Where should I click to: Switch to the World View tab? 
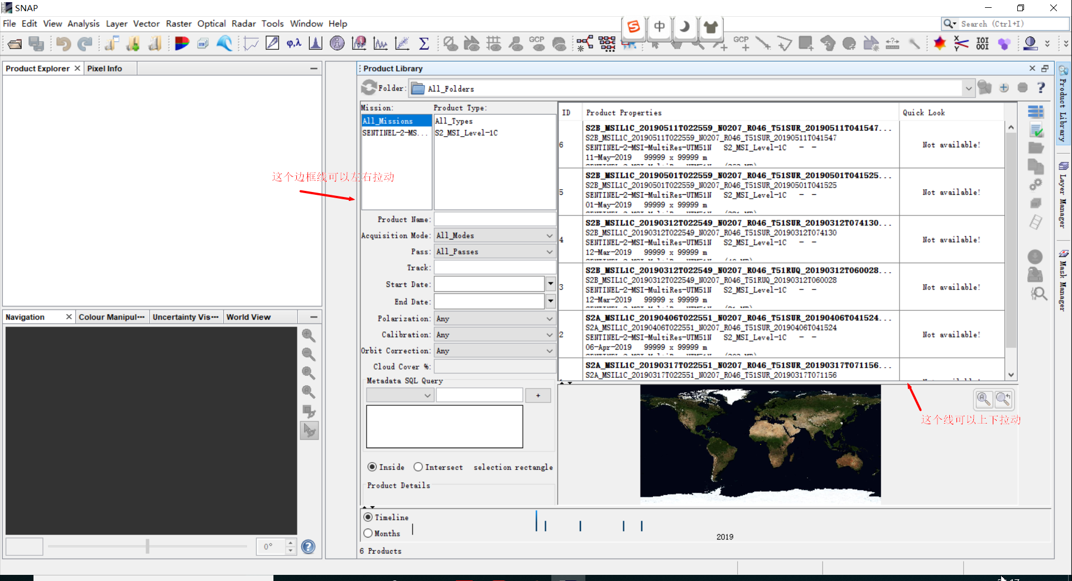tap(248, 317)
